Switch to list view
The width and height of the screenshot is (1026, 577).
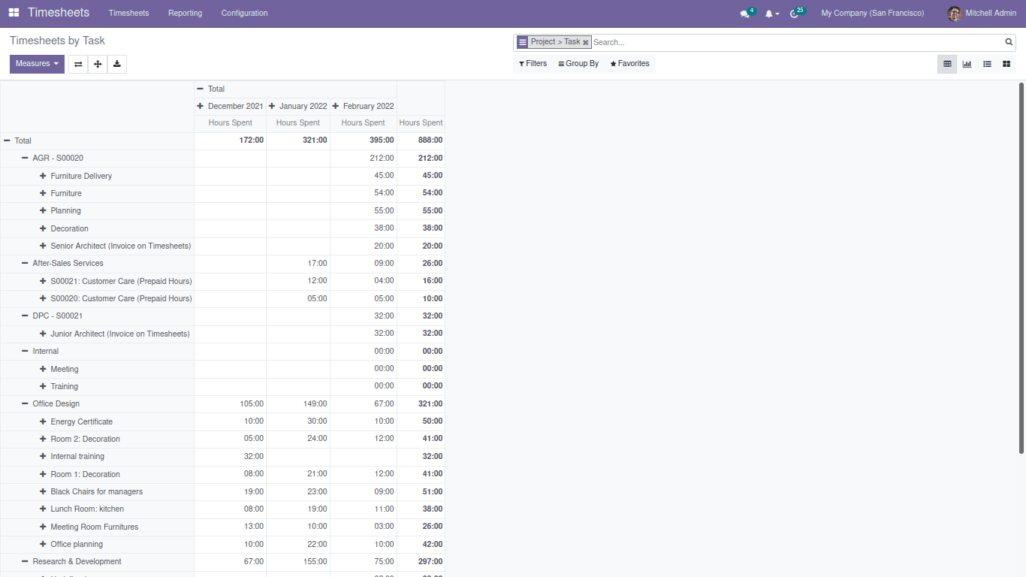point(987,64)
